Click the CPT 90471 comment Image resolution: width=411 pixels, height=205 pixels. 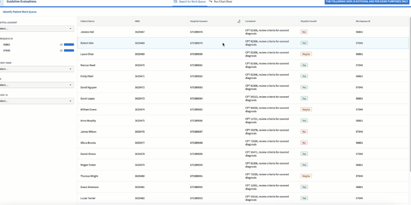coord(267,154)
